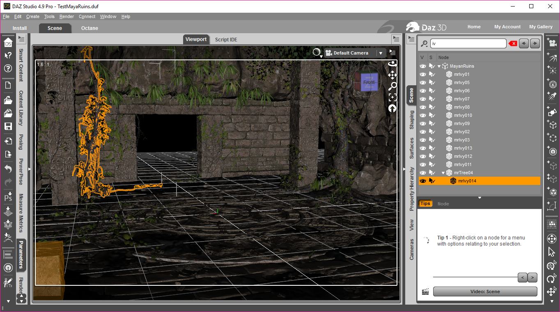Open the viewport pane options menu at top-right

pos(396,39)
